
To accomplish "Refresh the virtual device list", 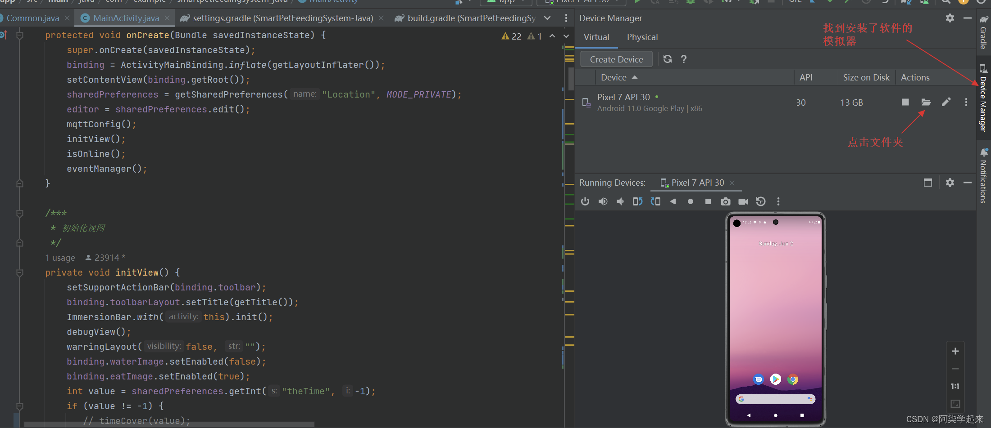I will pyautogui.click(x=668, y=59).
